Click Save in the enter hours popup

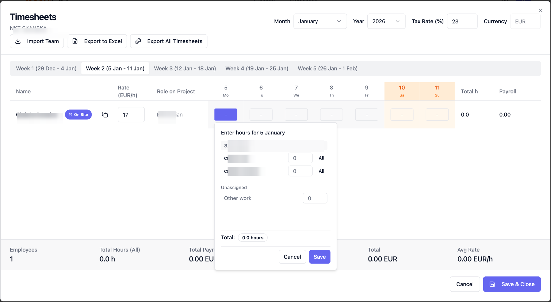point(320,257)
